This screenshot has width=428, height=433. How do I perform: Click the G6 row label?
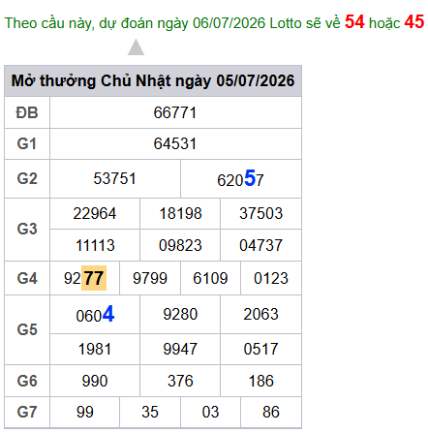[27, 381]
